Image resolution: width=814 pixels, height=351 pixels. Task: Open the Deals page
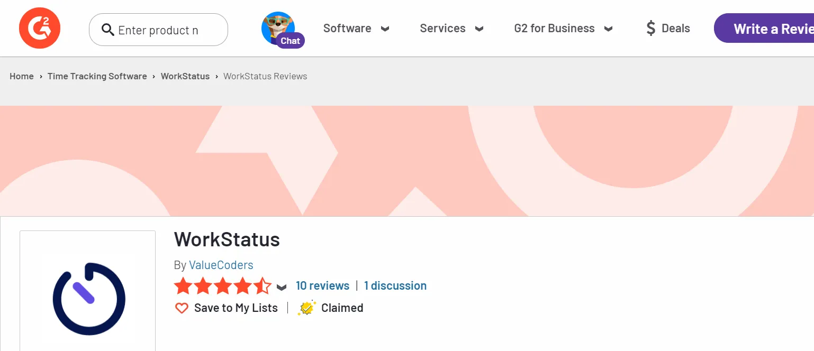pyautogui.click(x=676, y=29)
